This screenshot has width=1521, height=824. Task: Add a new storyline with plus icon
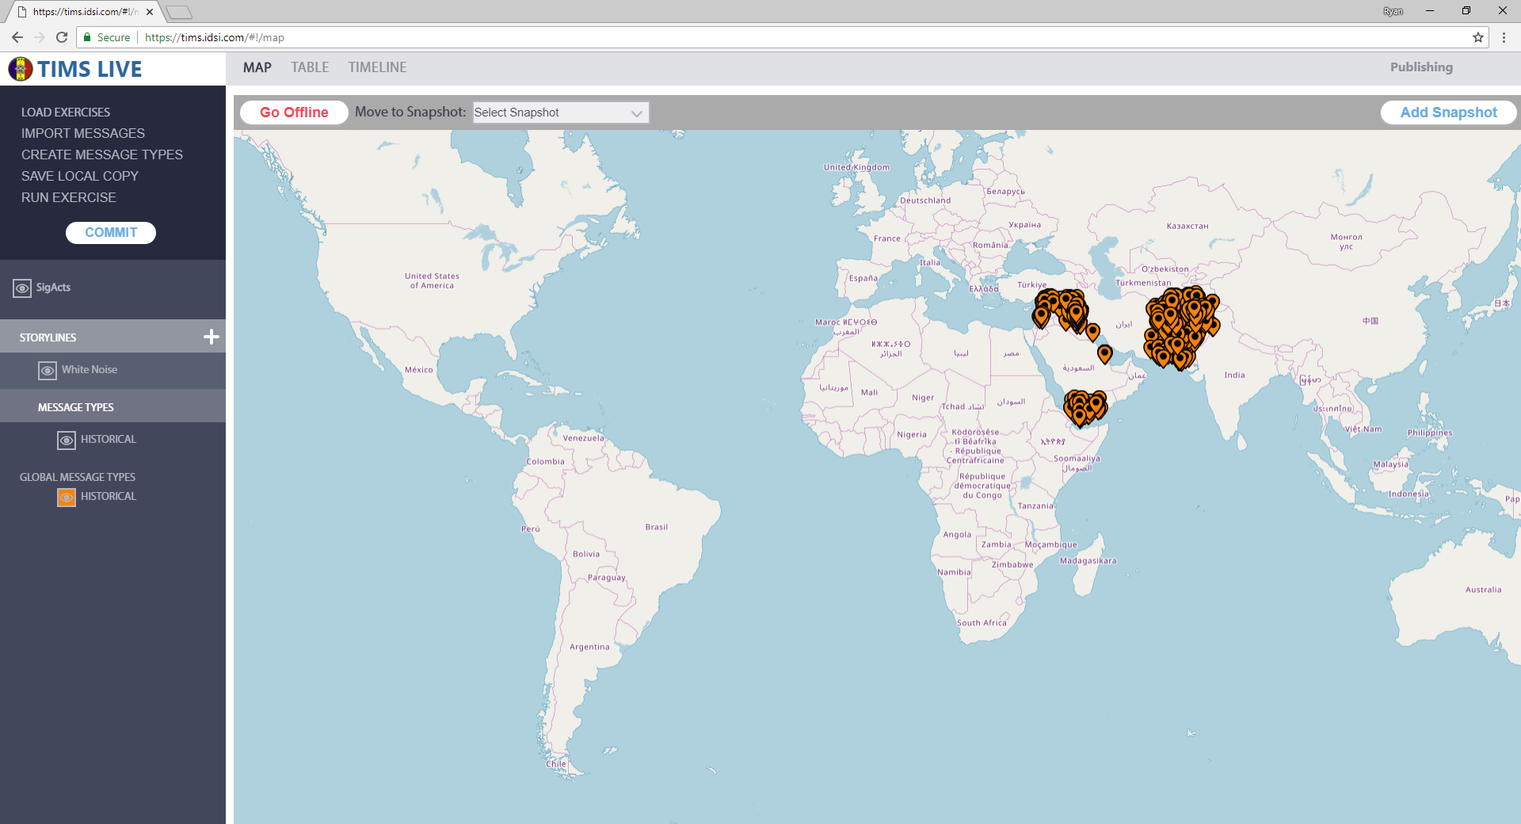point(211,338)
